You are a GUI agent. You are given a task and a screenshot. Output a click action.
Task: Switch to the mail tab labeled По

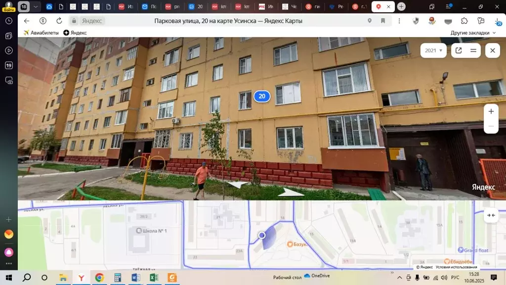pyautogui.click(x=149, y=6)
